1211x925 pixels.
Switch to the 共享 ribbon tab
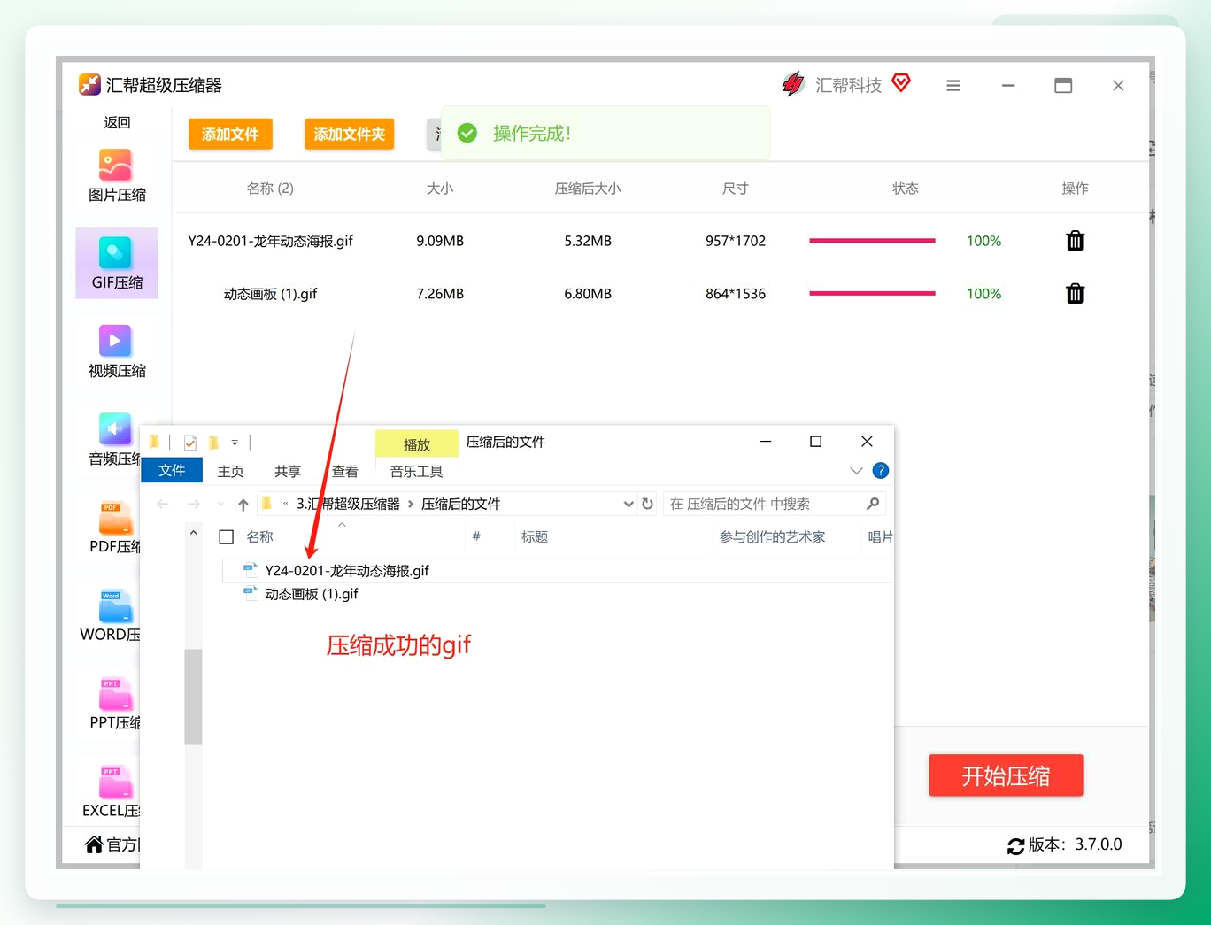[288, 471]
